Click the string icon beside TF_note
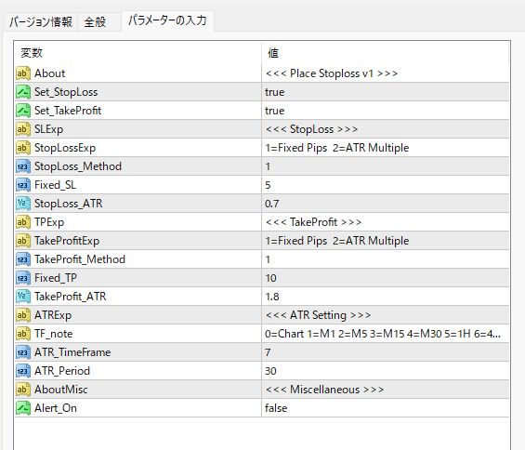The height and width of the screenshot is (450, 525). (x=23, y=334)
